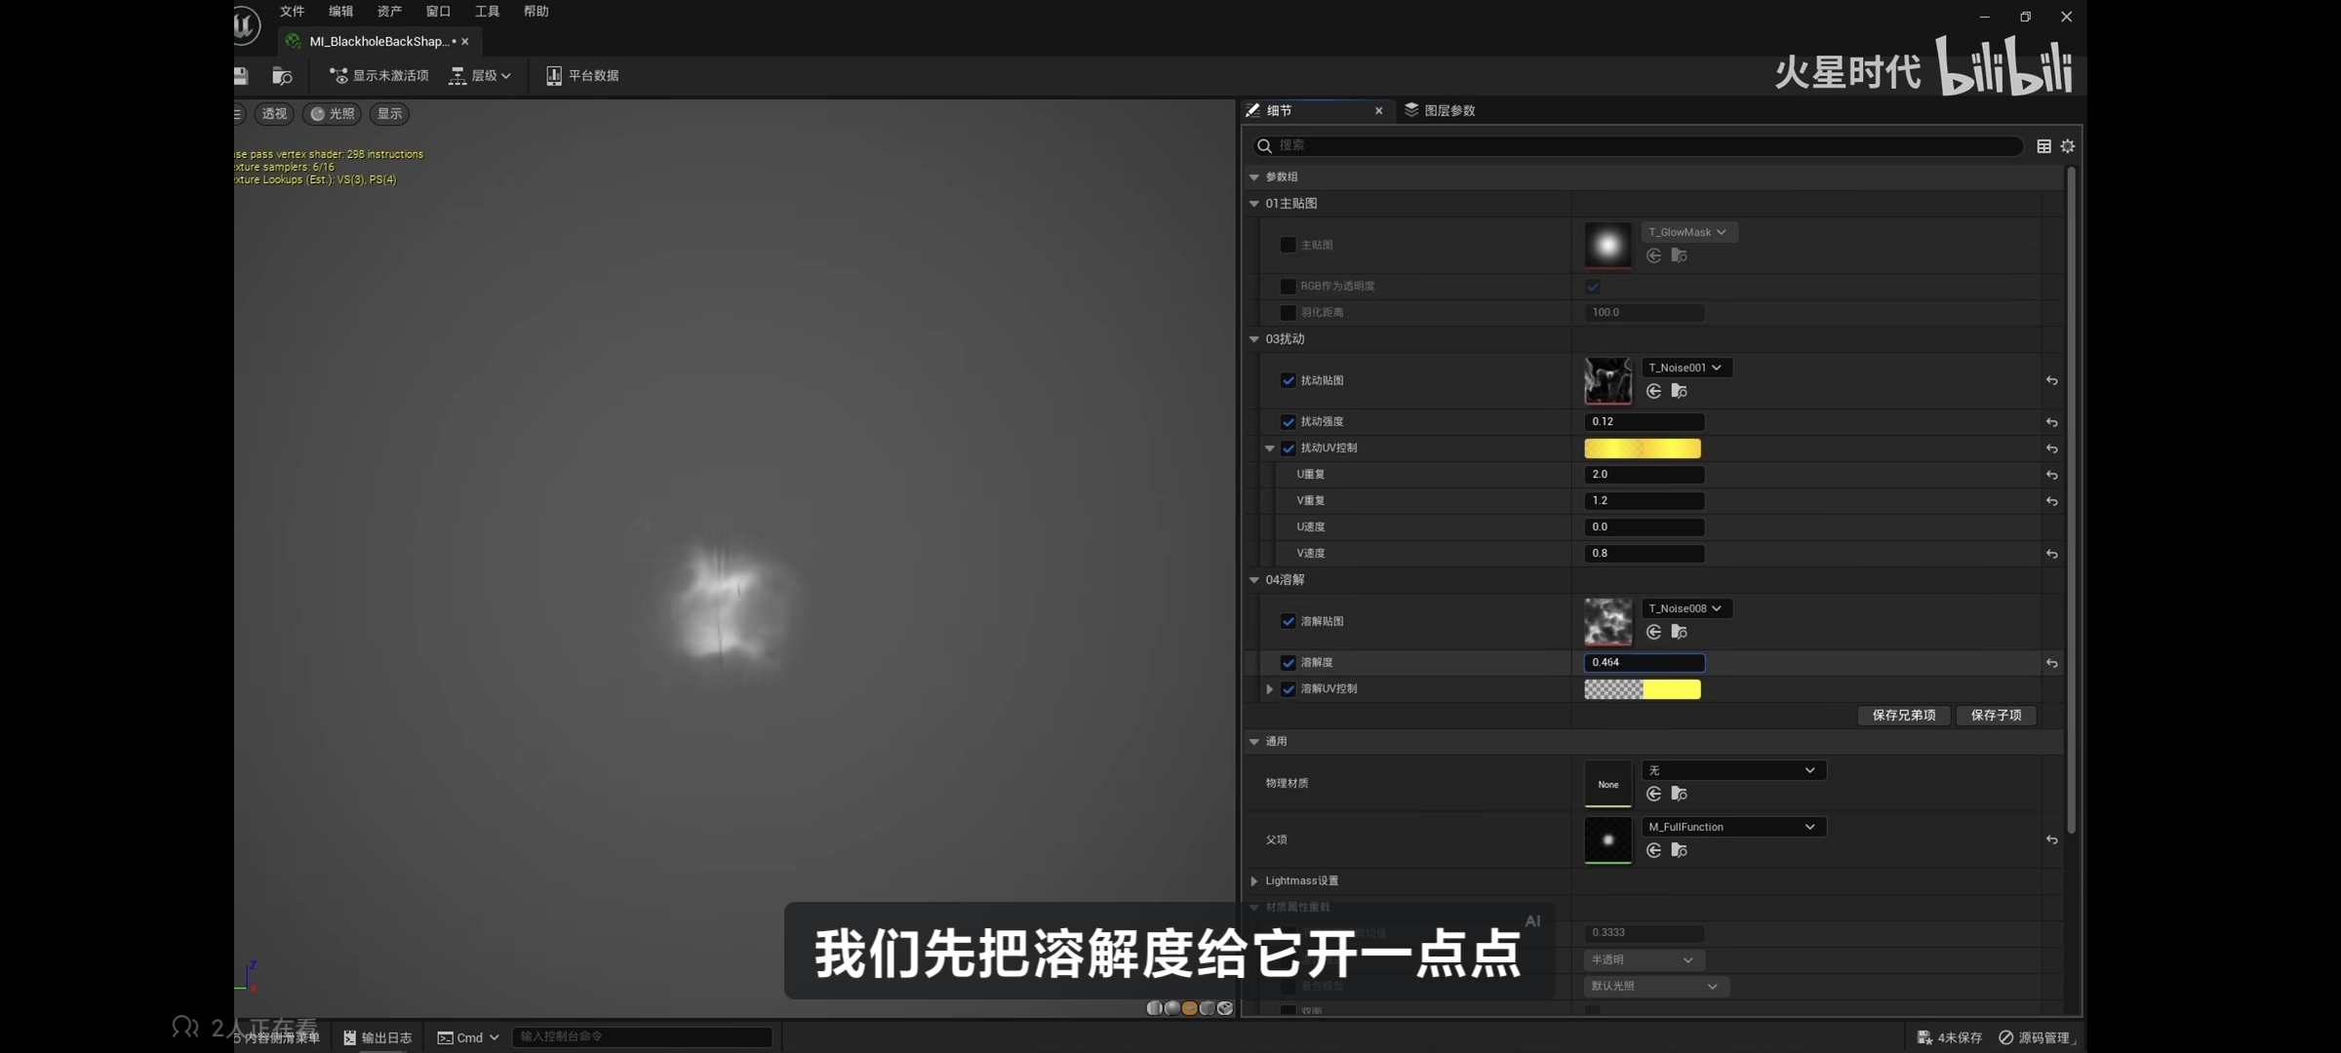Viewport: 2341px width, 1053px height.
Task: Toggle details table view icon beside search
Action: 2043,145
